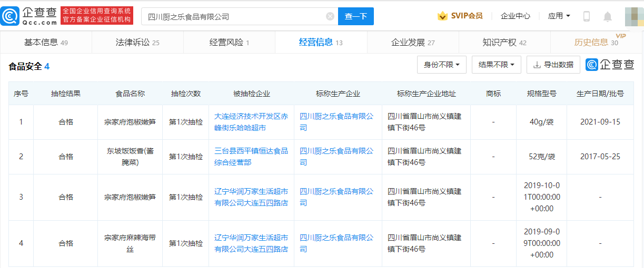Click the 2019-09-09T00:00:00 specification cell
This screenshot has height=268, width=644.
pos(542,243)
